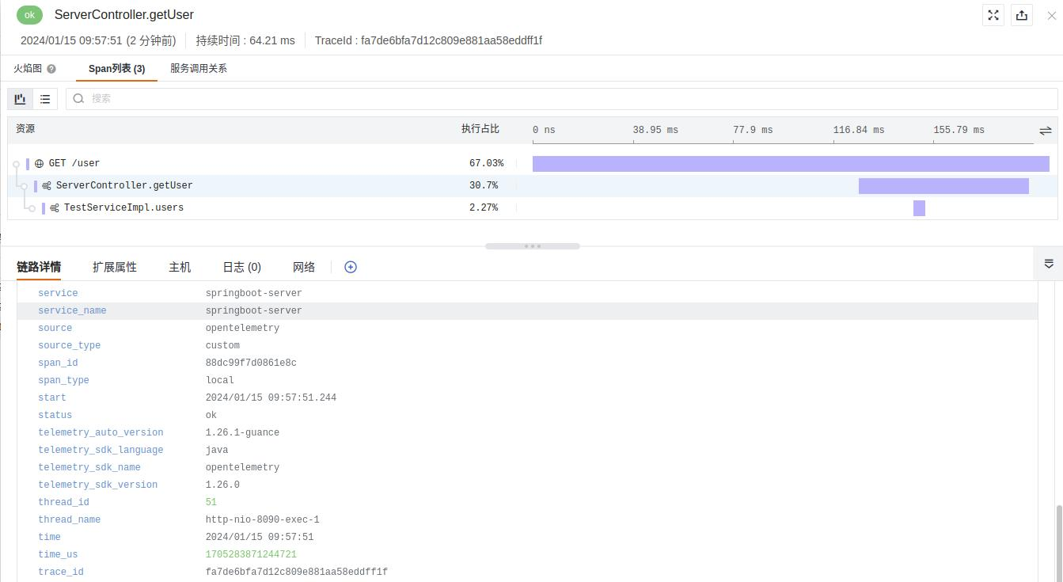Click the swap time axis icon
1063x582 pixels.
coord(1046,130)
